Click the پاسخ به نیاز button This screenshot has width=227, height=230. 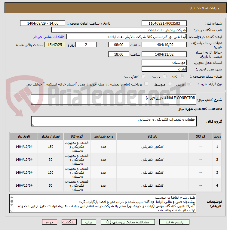pos(174,222)
